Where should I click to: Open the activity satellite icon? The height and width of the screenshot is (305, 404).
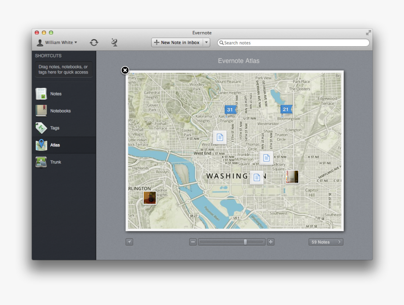[114, 42]
